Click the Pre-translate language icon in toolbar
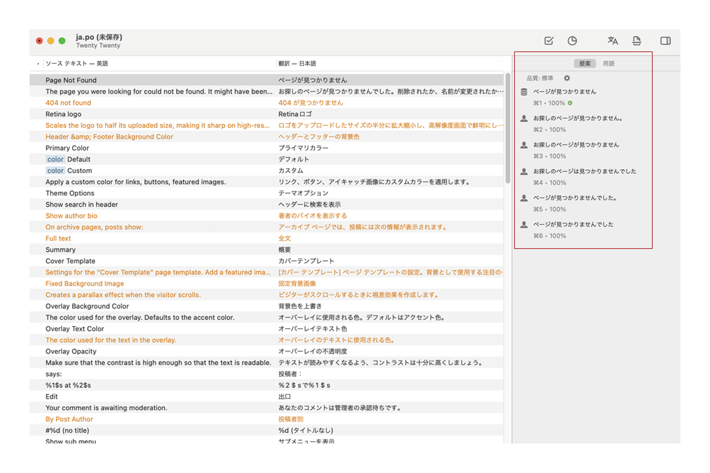This screenshot has width=710, height=473. pos(613,41)
